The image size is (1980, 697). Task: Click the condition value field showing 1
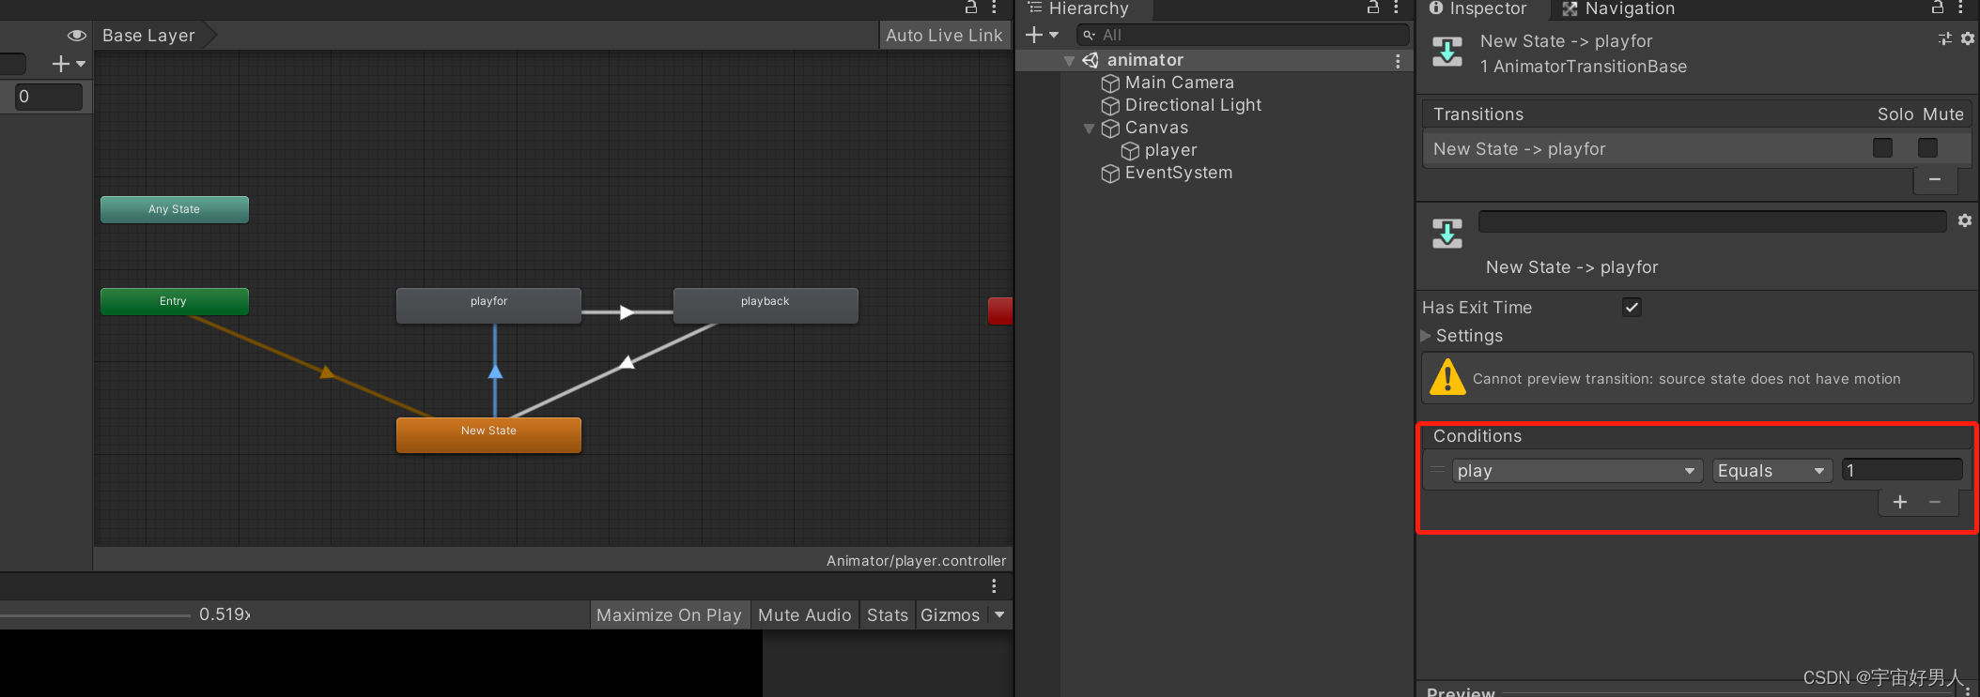click(1902, 470)
